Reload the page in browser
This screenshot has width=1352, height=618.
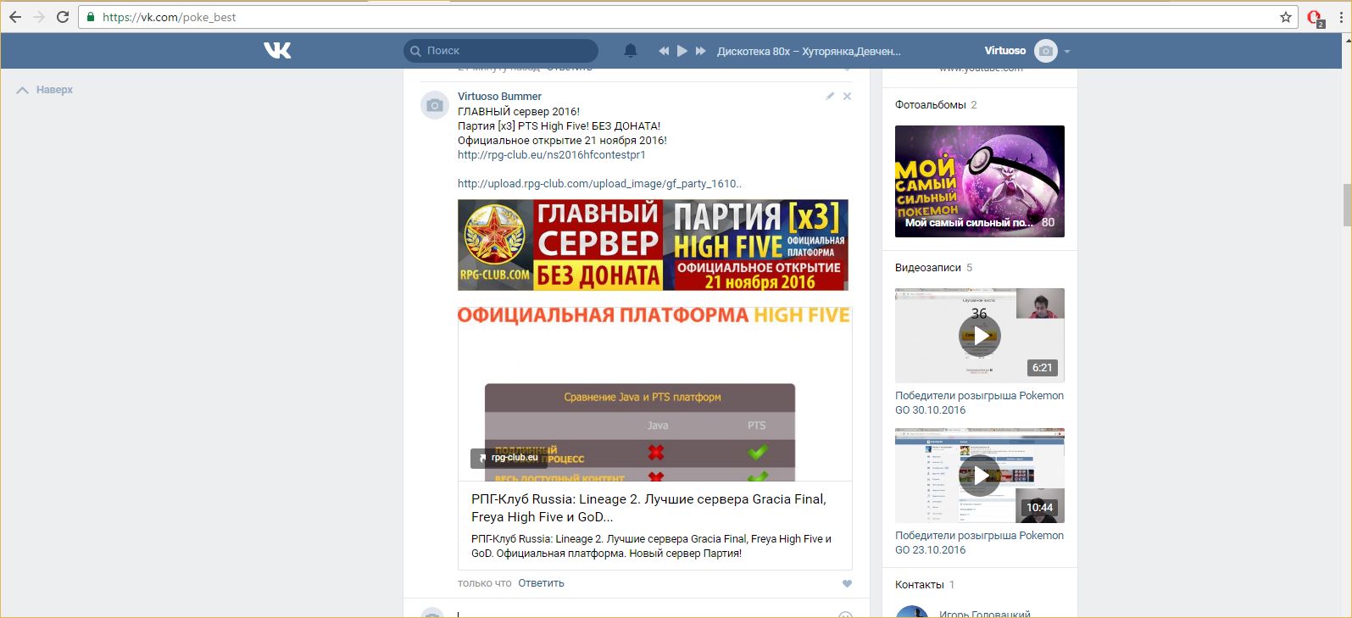click(x=63, y=17)
